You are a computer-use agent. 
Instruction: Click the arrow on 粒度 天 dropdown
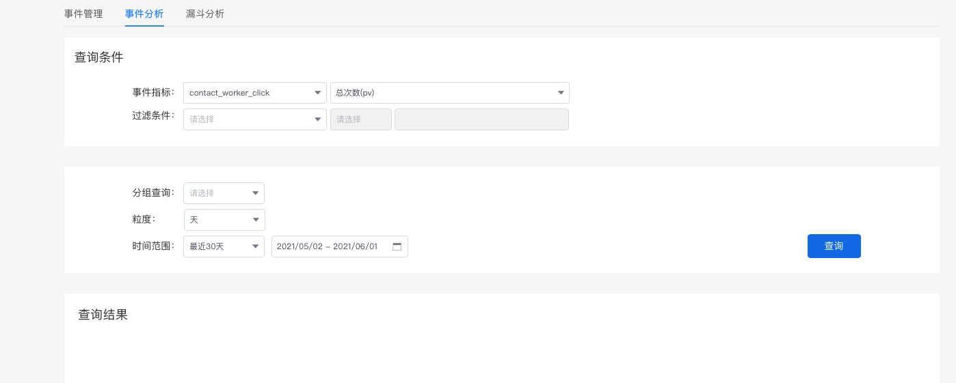pyautogui.click(x=256, y=220)
